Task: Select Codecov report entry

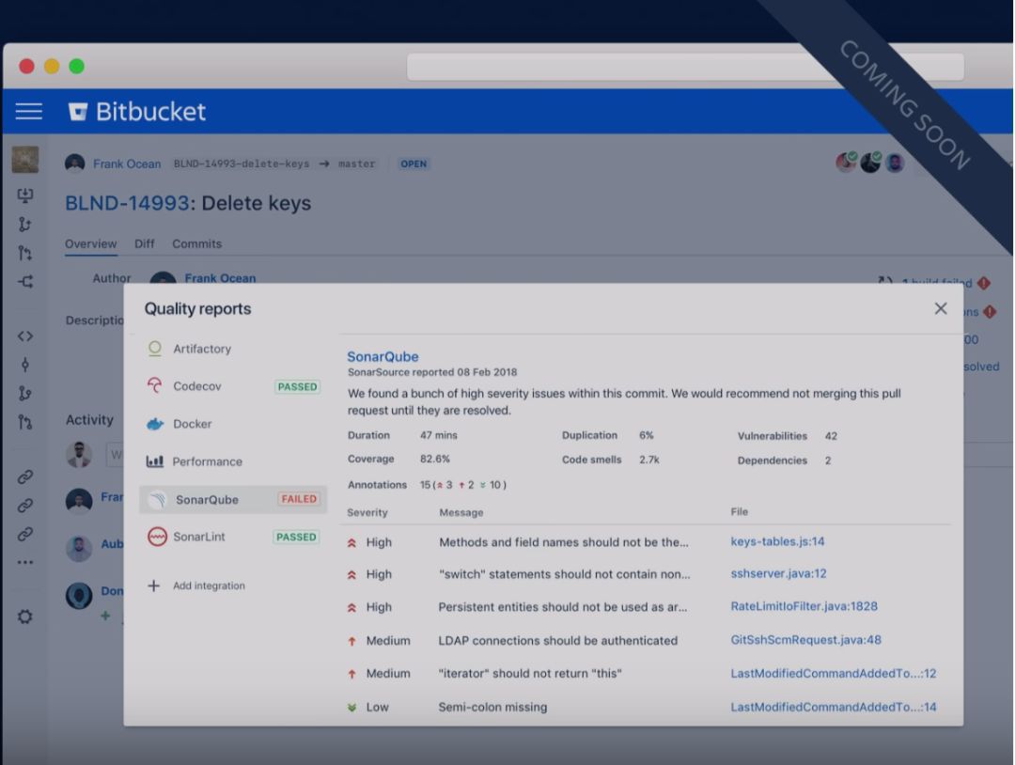Action: [x=233, y=386]
